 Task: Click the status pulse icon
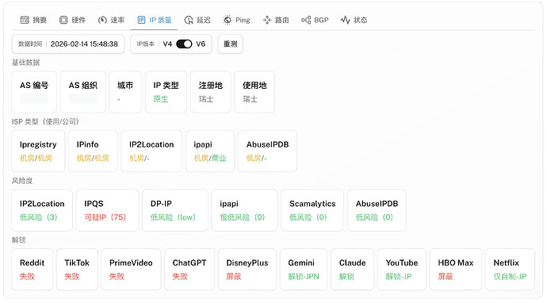pos(345,20)
